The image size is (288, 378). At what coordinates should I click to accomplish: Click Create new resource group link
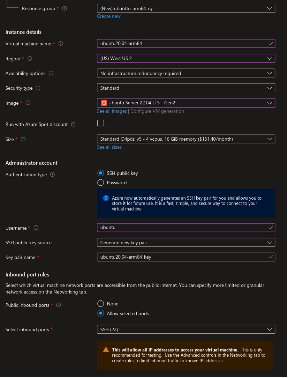tap(109, 16)
